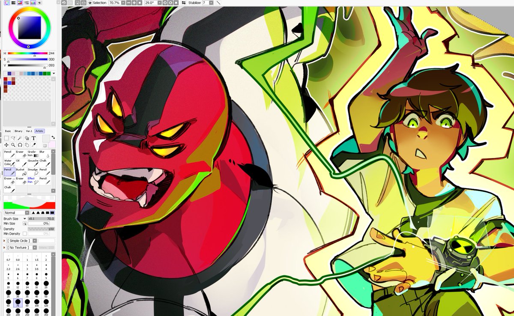Click the undo arrow in toolbar
This screenshot has width=514, height=316.
(x=64, y=3)
